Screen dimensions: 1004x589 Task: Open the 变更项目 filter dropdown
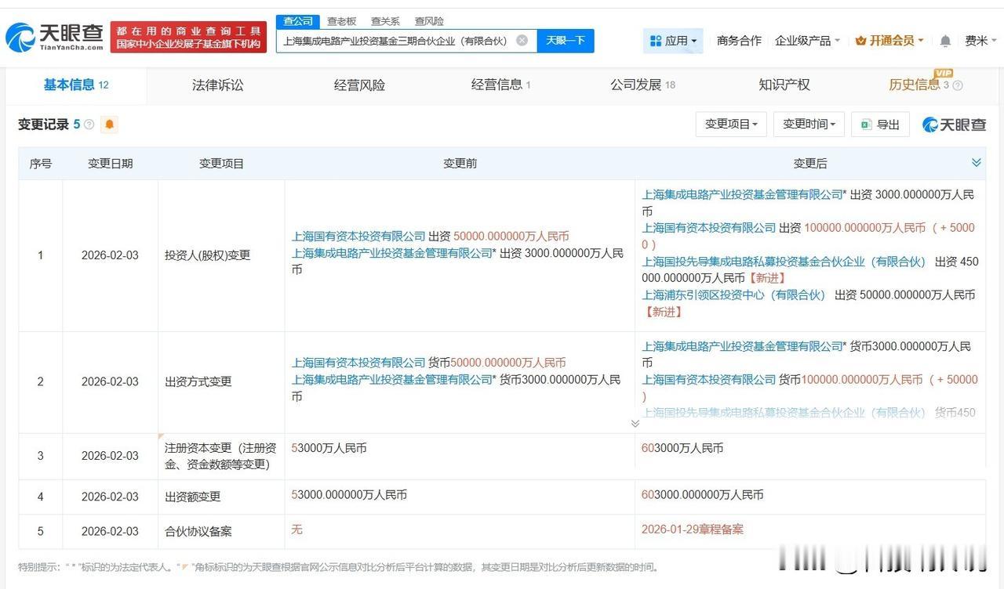point(730,124)
